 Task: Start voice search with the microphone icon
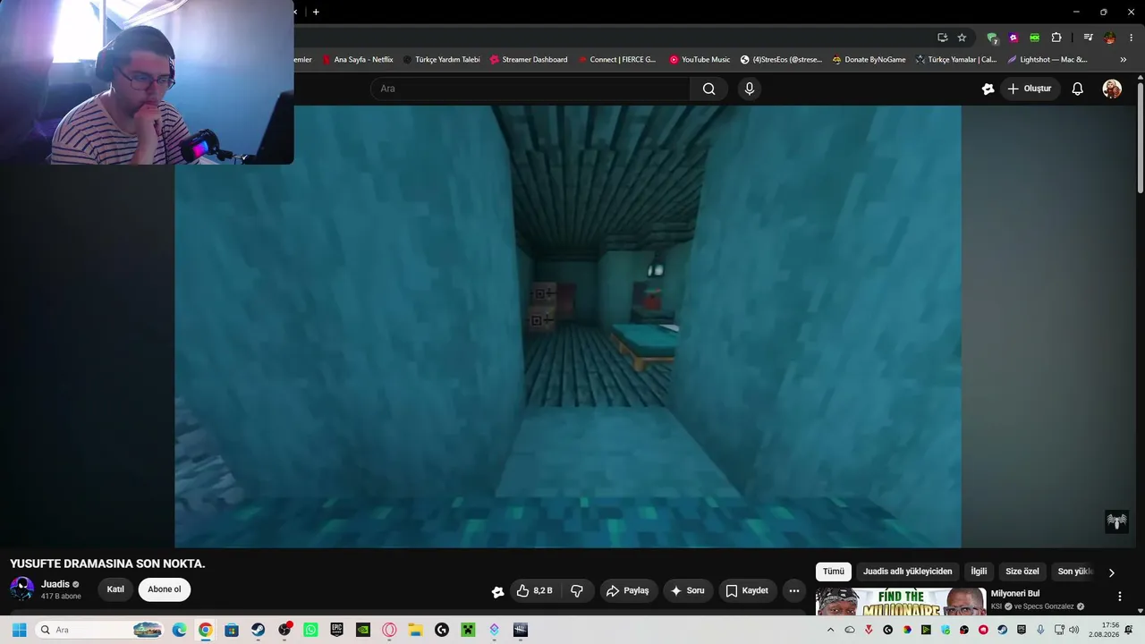point(750,89)
